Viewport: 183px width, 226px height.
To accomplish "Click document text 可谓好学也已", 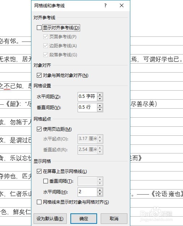I will (x=161, y=59).
